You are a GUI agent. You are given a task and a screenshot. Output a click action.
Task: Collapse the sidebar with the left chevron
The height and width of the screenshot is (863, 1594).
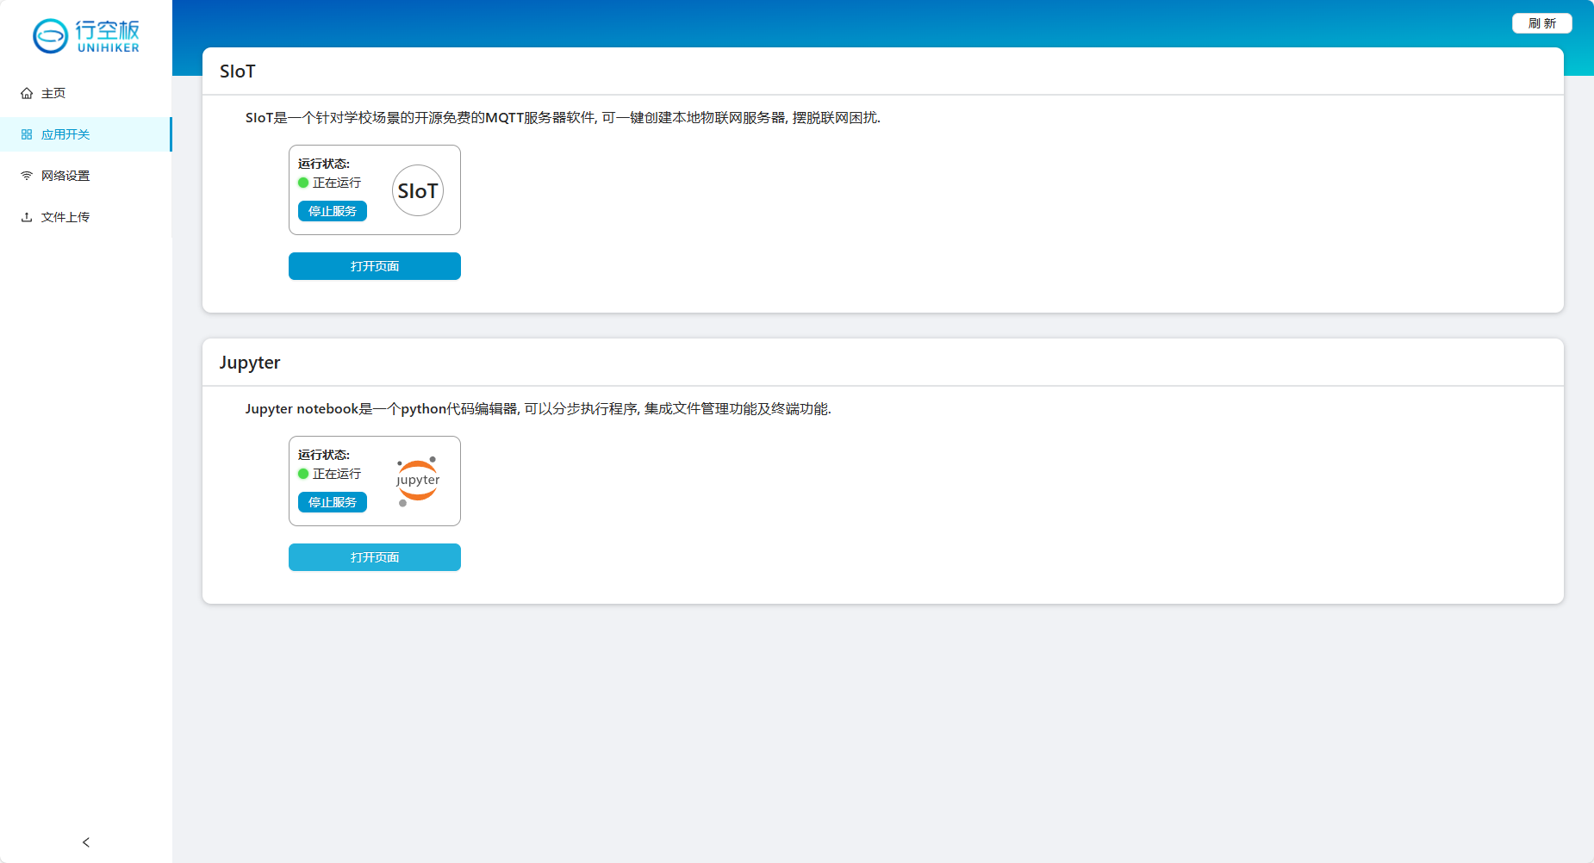tap(86, 842)
